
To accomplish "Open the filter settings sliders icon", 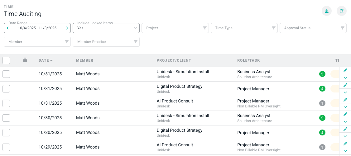I will tap(342, 11).
